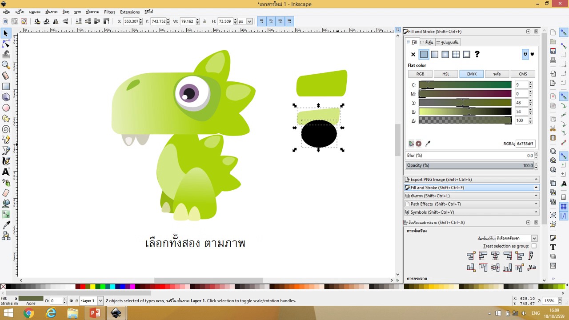Switch to the stroke paint tab

pos(427,42)
